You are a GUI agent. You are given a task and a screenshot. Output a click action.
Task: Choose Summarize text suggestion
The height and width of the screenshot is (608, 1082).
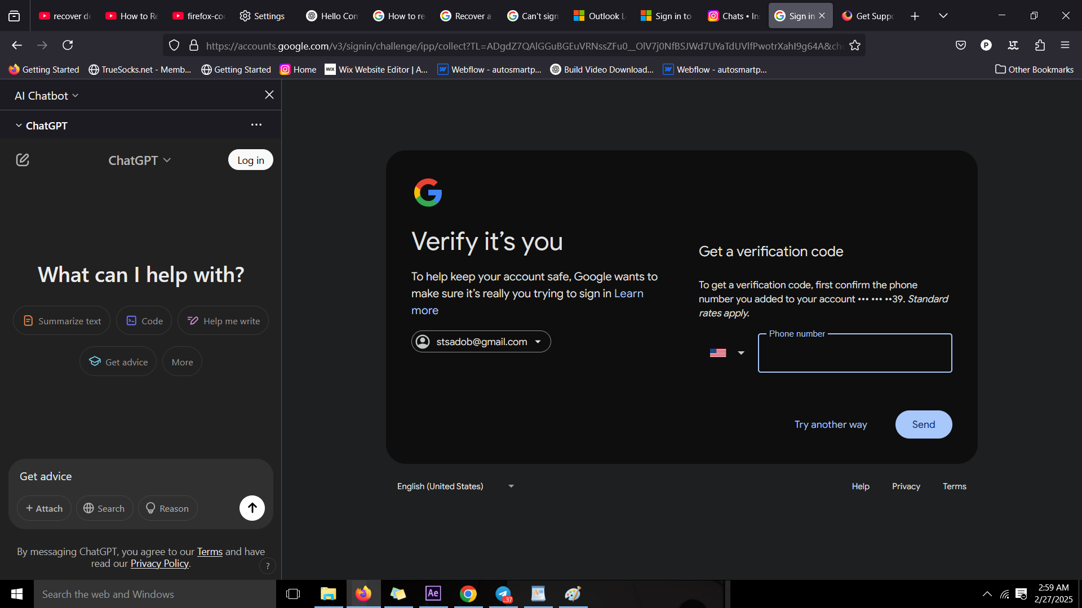coord(61,320)
